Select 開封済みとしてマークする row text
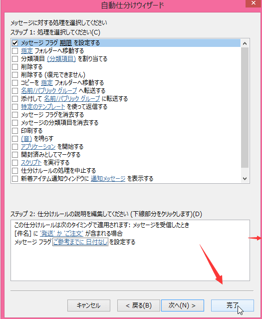 [50, 155]
